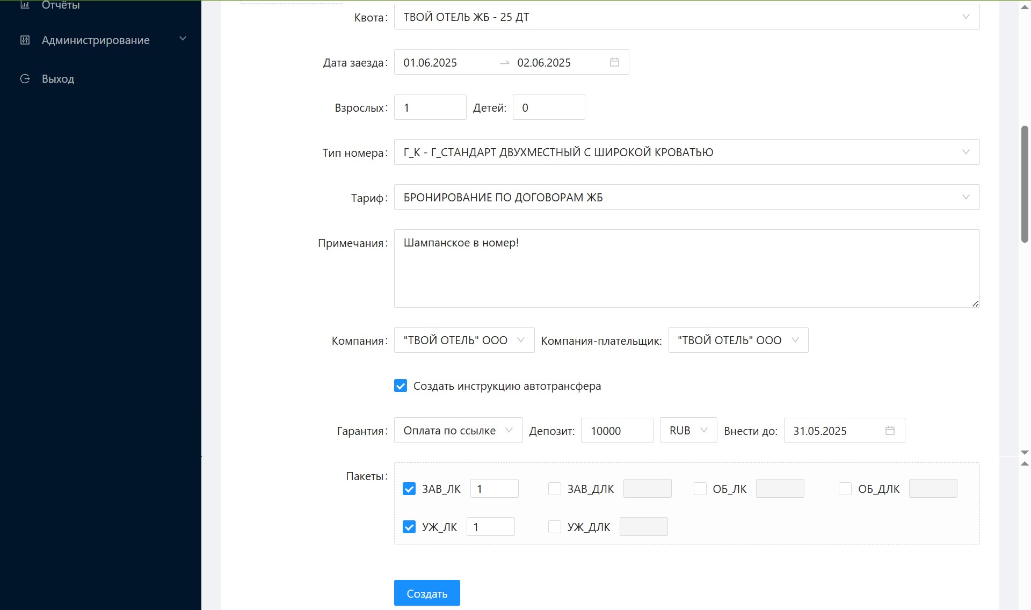This screenshot has width=1031, height=610.
Task: Click the Администрирование sidebar icon
Action: [x=25, y=40]
